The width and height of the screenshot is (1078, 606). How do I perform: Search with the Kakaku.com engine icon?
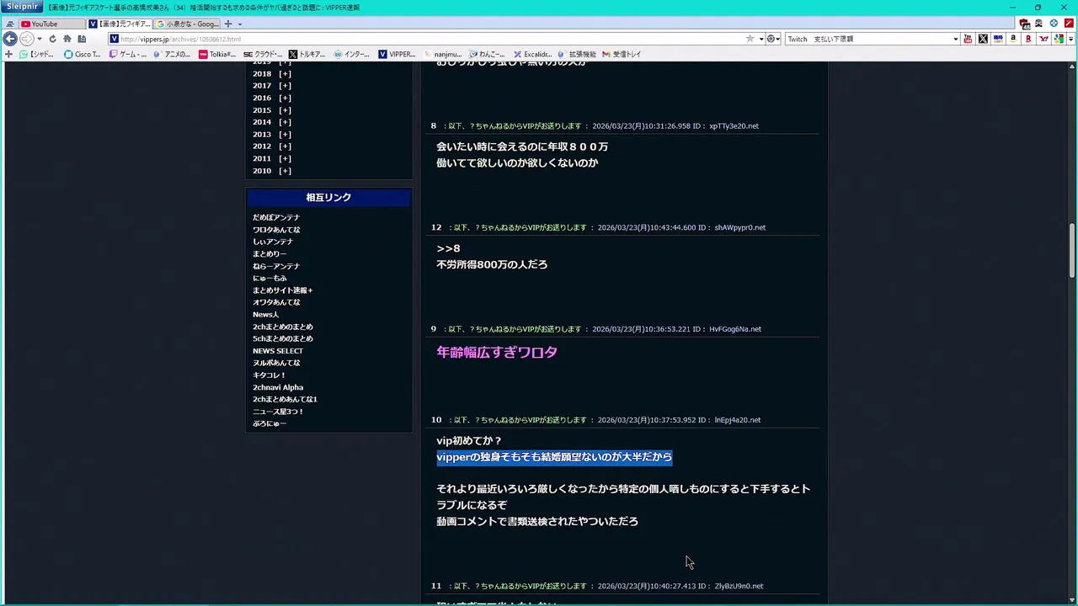998,39
